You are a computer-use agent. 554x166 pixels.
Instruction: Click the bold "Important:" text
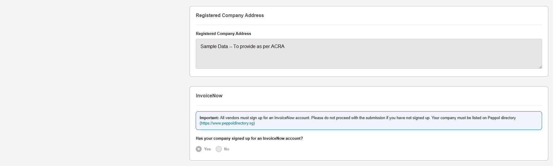(209, 118)
